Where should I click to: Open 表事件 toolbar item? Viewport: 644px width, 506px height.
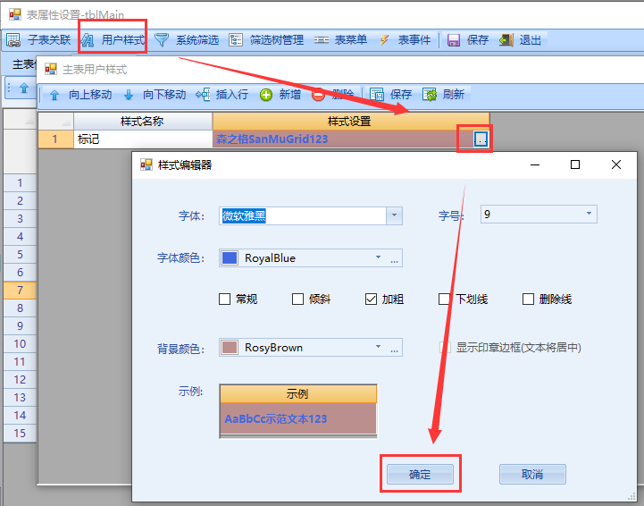click(414, 40)
